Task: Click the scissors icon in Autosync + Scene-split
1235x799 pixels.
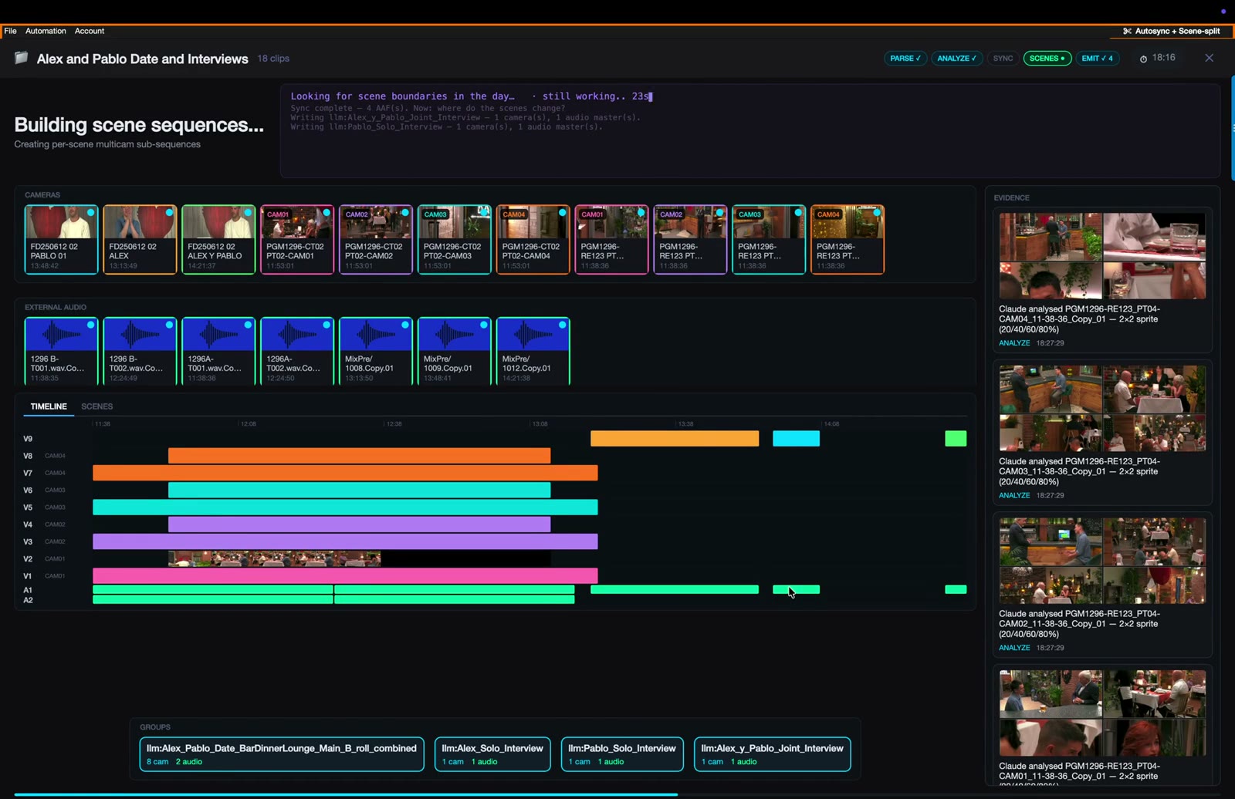Action: 1127,31
